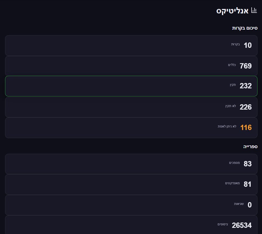Image resolution: width=262 pixels, height=234 pixels.
Task: Select the לא ניתן לאמת card
Action: [x=131, y=127]
